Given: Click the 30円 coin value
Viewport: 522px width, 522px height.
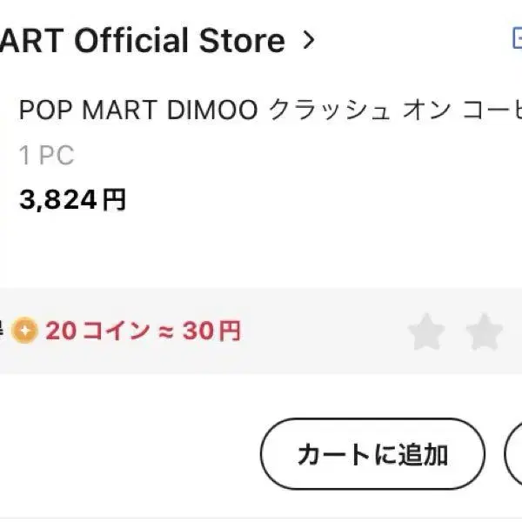Looking at the screenshot, I should (x=211, y=331).
